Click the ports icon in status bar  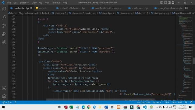pos(16,102)
